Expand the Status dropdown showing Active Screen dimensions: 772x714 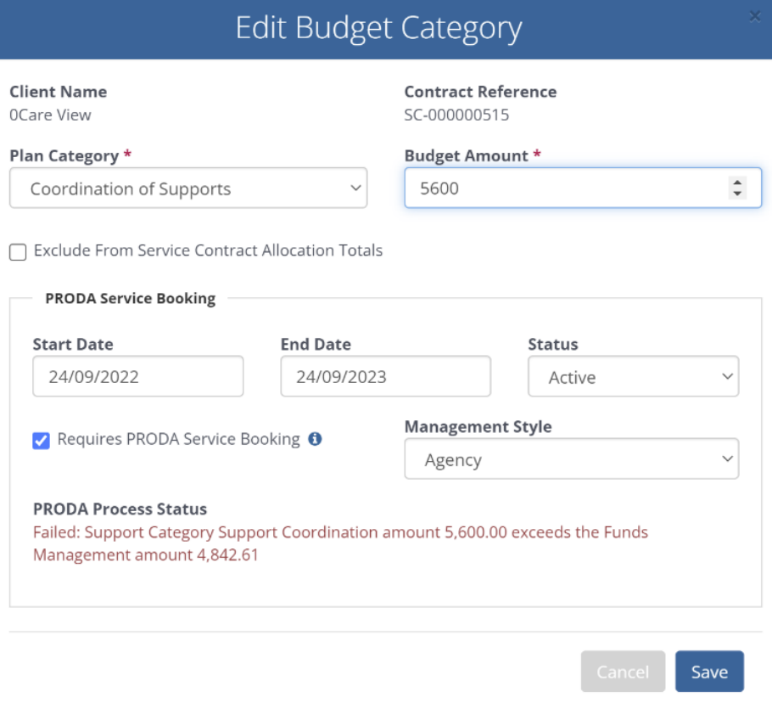633,376
